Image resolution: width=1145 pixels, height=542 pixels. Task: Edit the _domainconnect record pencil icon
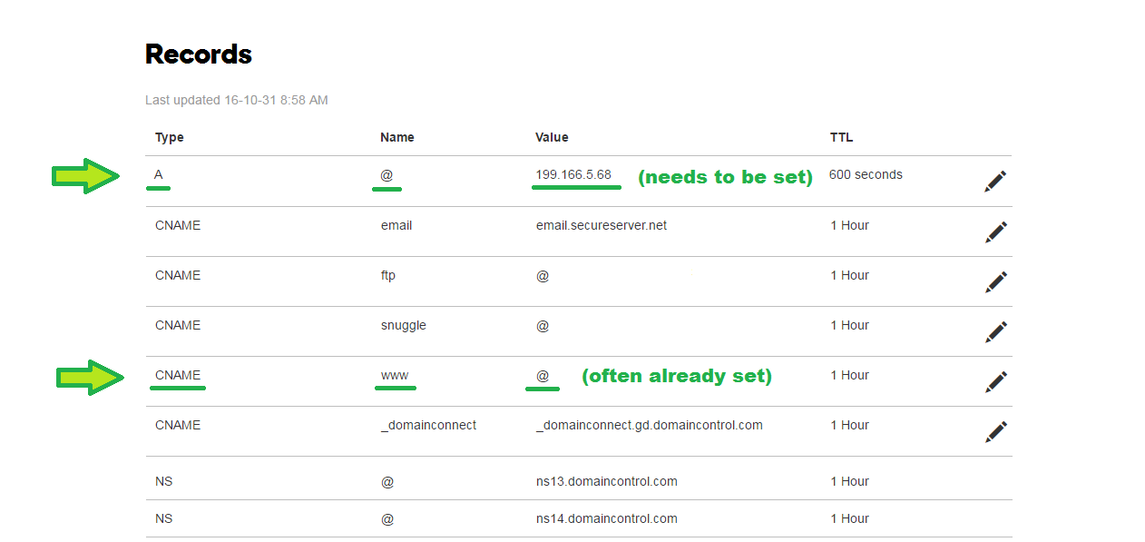995,432
